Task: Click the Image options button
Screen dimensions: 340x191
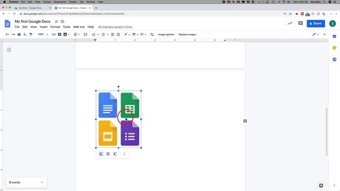Action: coord(166,34)
